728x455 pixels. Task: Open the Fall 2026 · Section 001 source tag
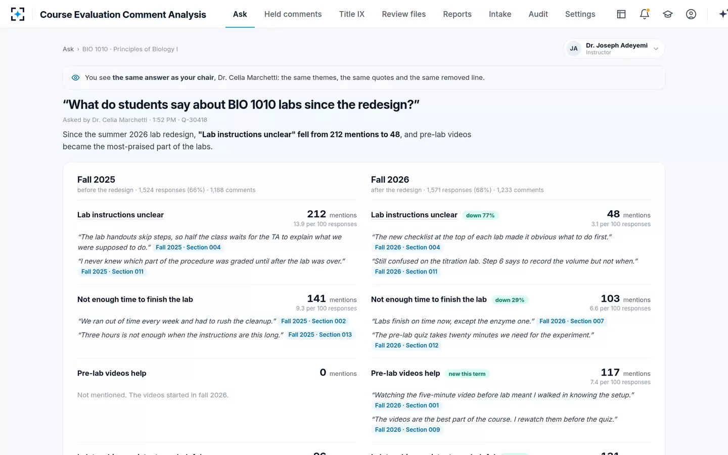(407, 405)
